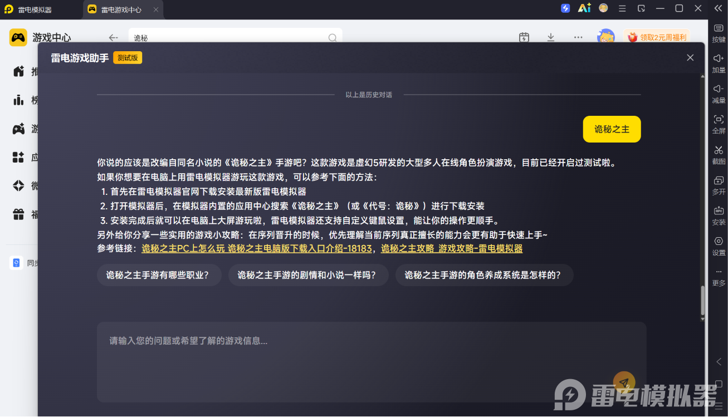728x417 pixels.
Task: Go back with the game center arrow
Action: pyautogui.click(x=114, y=38)
